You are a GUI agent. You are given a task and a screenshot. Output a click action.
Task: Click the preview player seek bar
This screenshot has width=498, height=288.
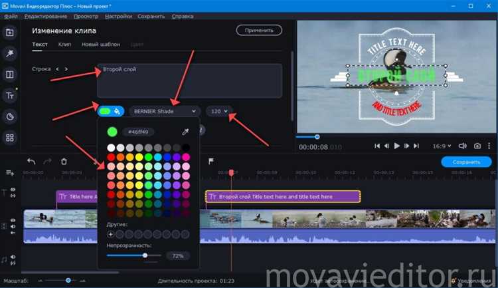coord(396,137)
